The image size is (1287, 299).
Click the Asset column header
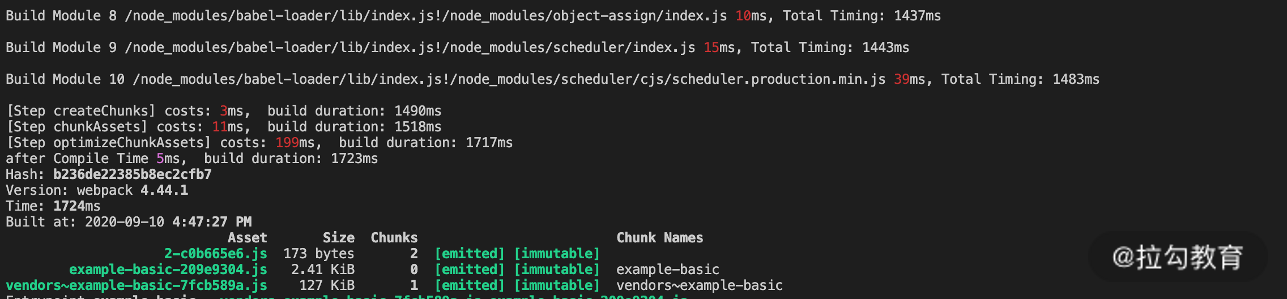(247, 238)
